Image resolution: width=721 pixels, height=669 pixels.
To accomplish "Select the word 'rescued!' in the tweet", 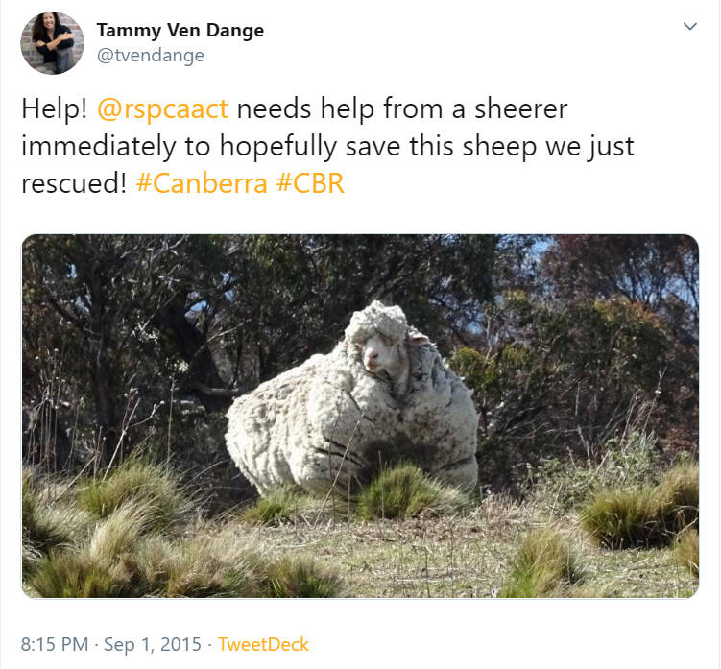I will [x=74, y=183].
